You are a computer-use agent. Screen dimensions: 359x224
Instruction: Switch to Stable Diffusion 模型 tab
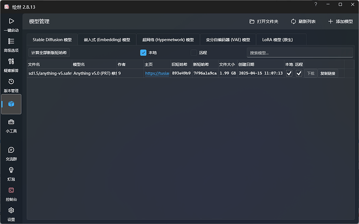coord(52,40)
